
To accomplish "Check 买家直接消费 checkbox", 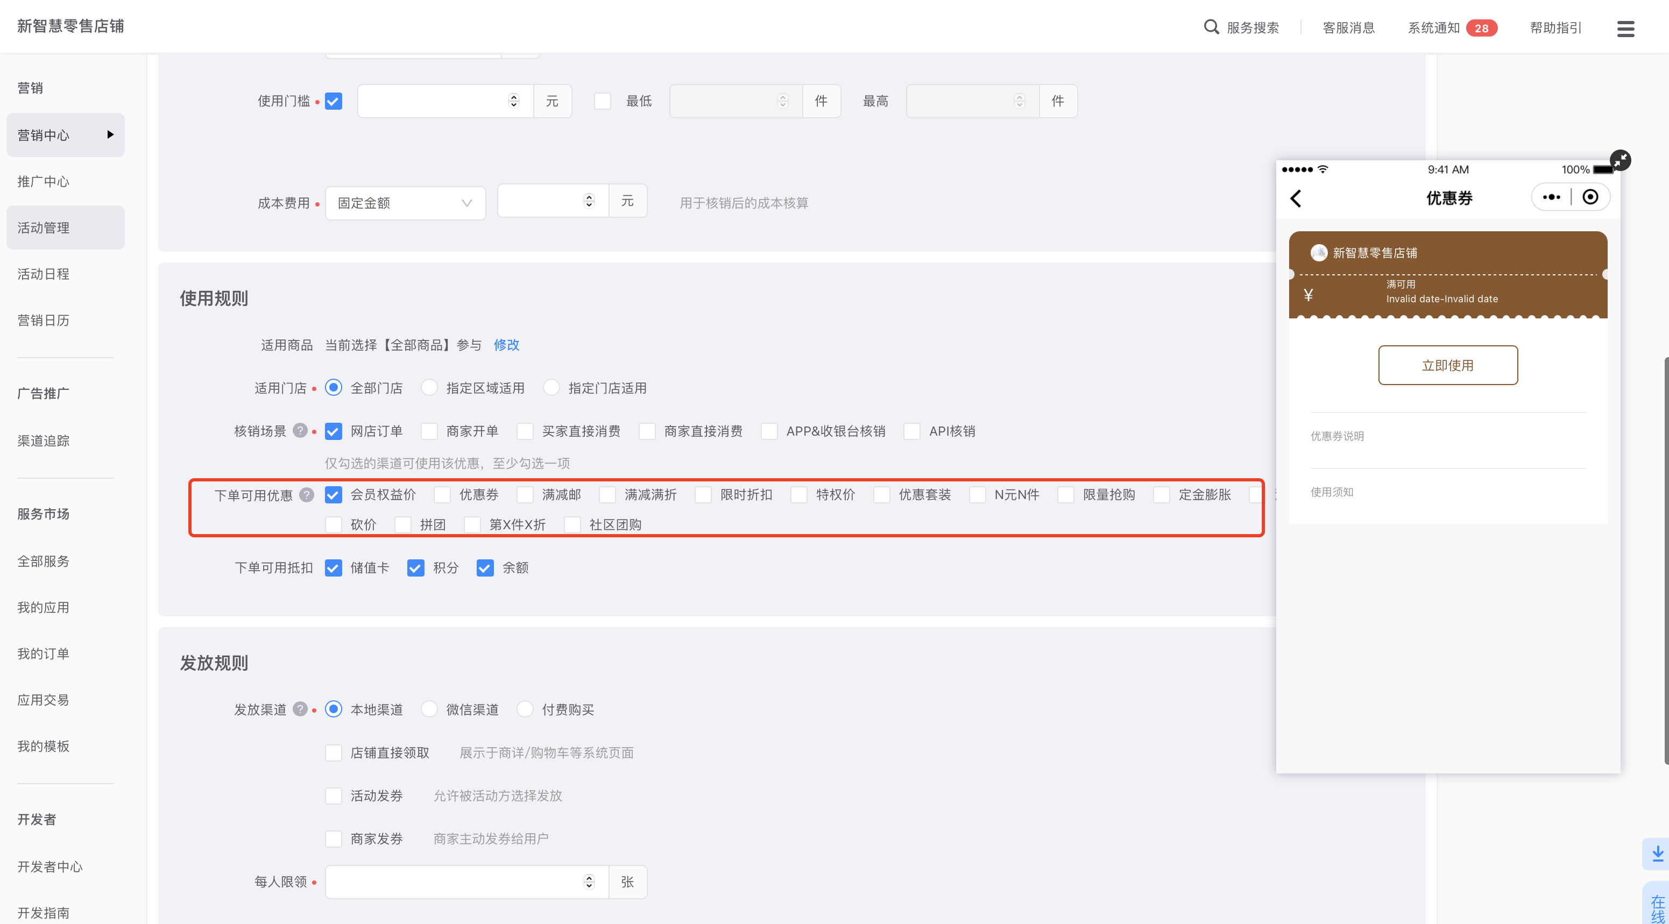I will pos(525,431).
